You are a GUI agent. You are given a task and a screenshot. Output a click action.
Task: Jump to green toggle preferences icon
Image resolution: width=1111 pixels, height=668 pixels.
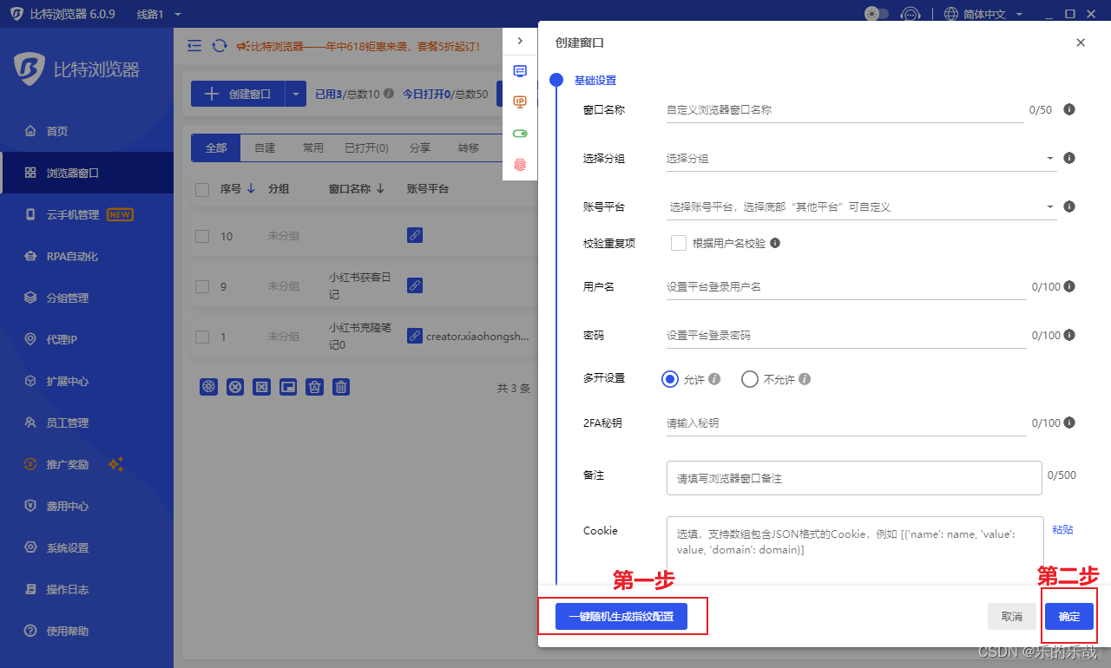tap(520, 134)
